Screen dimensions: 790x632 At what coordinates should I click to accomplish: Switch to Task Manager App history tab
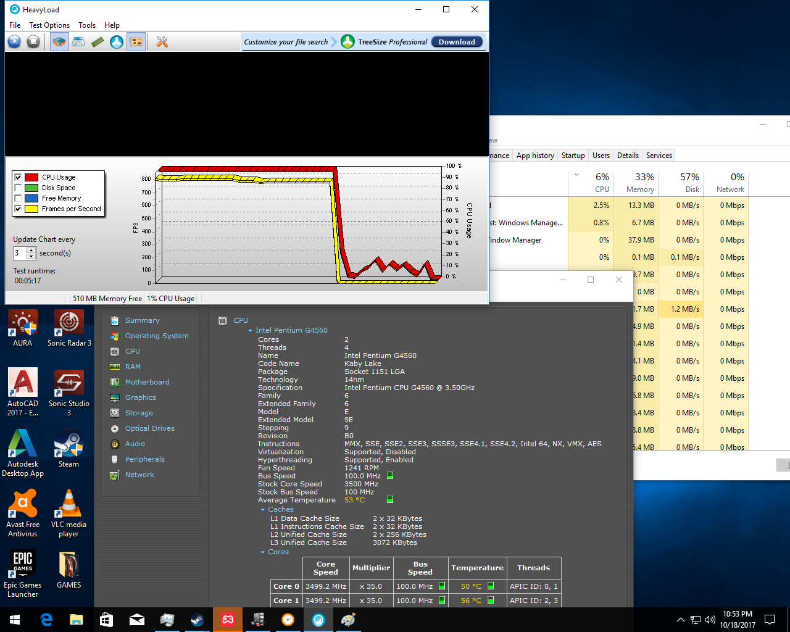tap(535, 156)
